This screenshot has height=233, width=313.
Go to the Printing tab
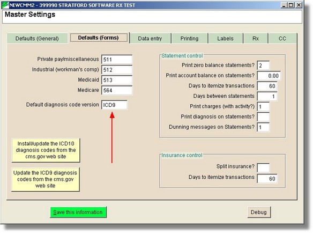click(189, 39)
